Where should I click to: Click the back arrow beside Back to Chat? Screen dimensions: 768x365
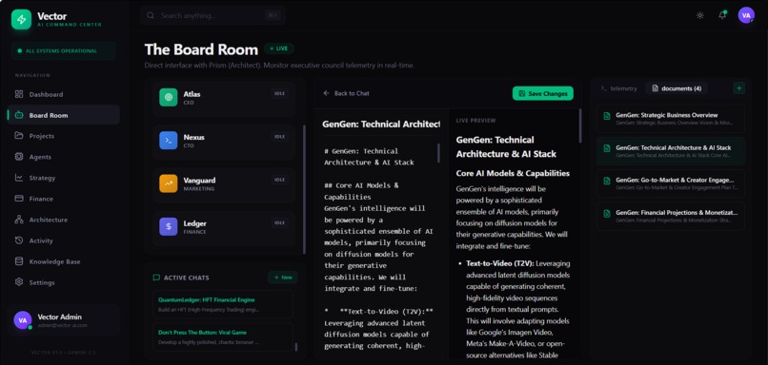coord(327,93)
